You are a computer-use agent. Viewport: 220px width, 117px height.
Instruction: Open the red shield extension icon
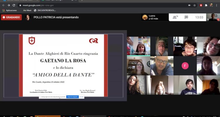pos(201,5)
